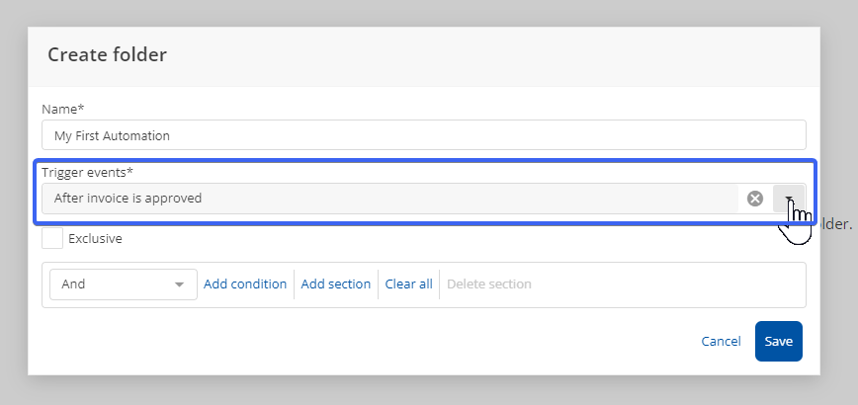Click the Name field label

[x=63, y=109]
